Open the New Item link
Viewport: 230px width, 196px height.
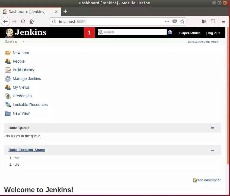(x=21, y=53)
